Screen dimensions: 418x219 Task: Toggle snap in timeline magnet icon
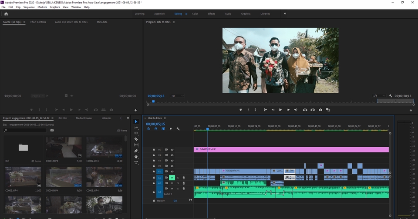pos(155,129)
